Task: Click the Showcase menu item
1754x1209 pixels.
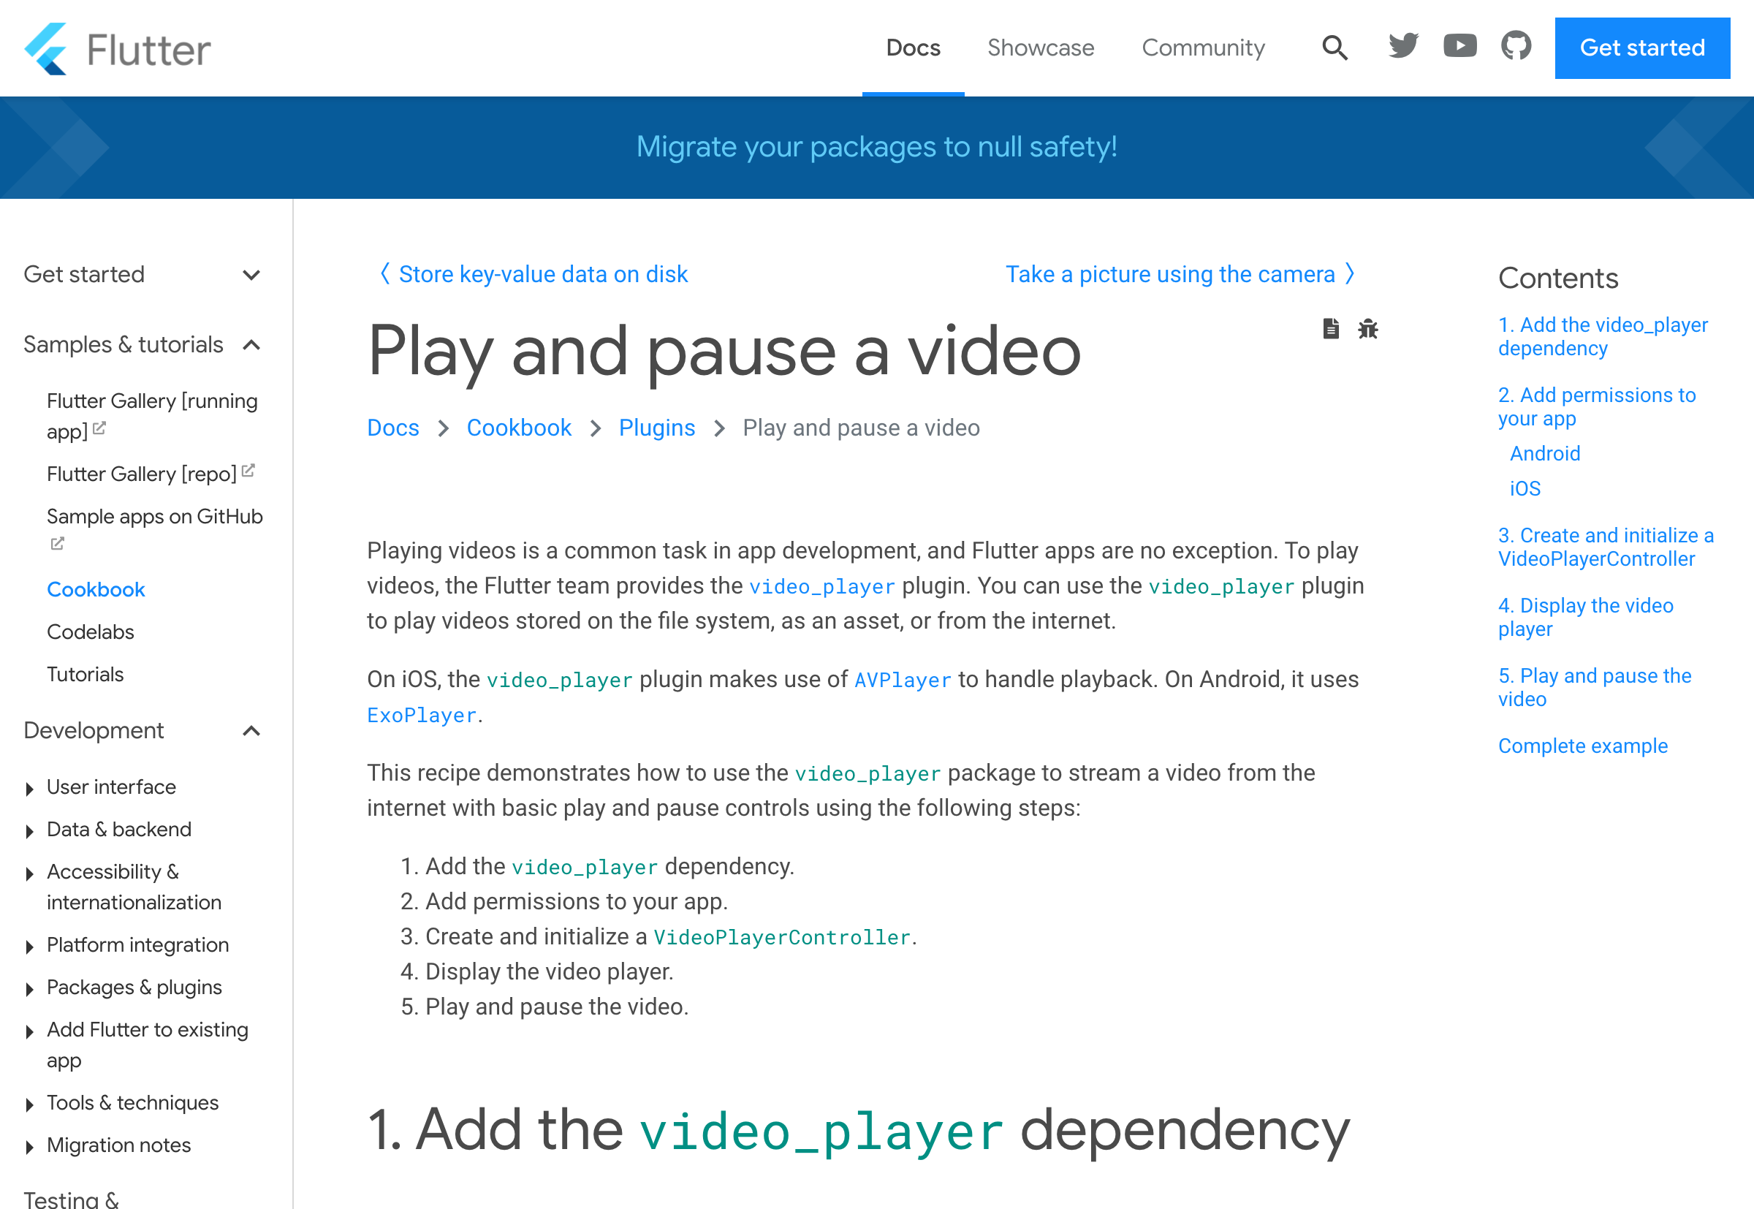Action: (1039, 48)
